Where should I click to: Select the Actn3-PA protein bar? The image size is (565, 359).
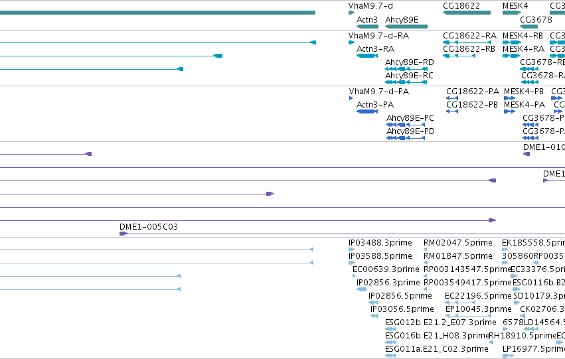pyautogui.click(x=367, y=111)
